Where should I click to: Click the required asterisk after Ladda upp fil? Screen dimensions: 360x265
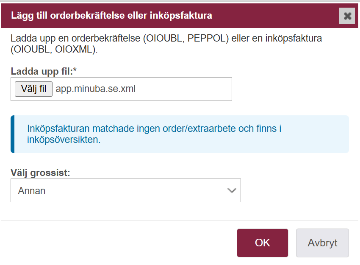click(x=75, y=71)
